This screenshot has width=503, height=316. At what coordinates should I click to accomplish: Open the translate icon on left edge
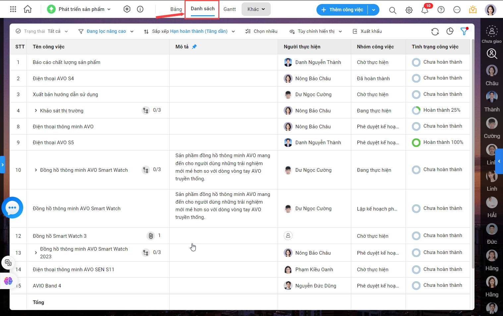tap(8, 263)
